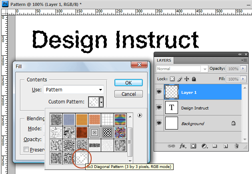
Task: Cancel the Fill dialog
Action: pos(128,94)
